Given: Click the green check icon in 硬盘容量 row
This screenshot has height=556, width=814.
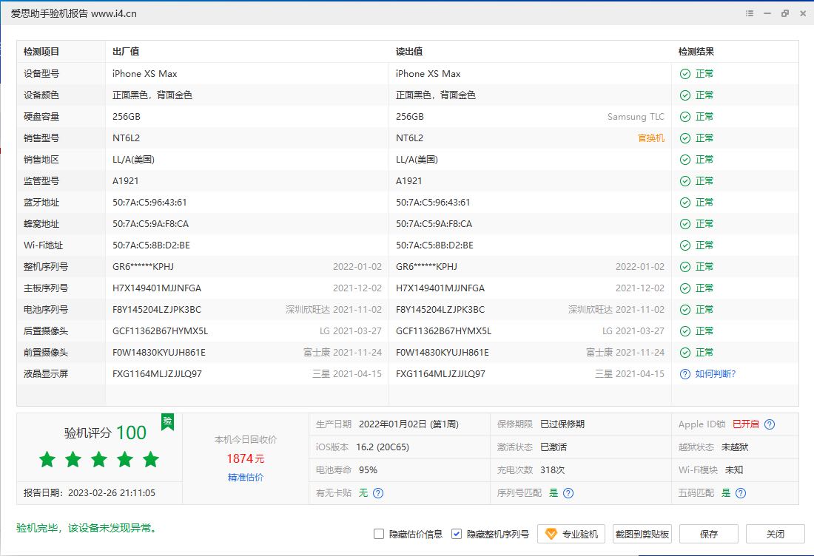Looking at the screenshot, I should (x=685, y=117).
